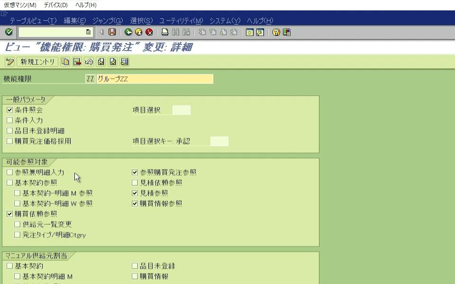Image resolution: width=455 pixels, height=284 pixels.
Task: Check the 参照無明細入力 checkbox
Action: tap(9, 172)
